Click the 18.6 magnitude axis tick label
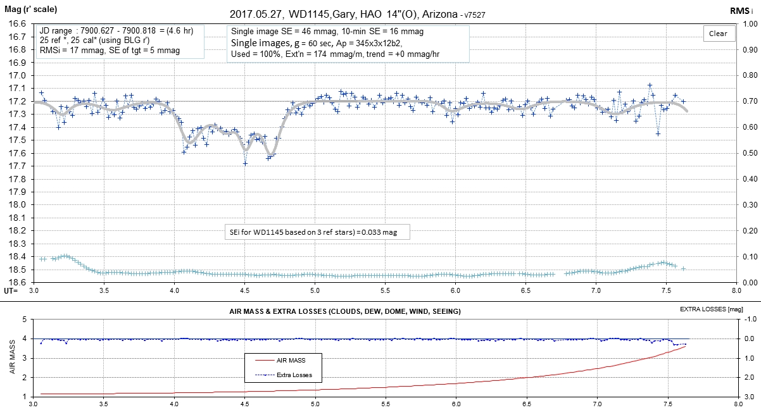Image resolution: width=761 pixels, height=410 pixels. pyautogui.click(x=16, y=282)
